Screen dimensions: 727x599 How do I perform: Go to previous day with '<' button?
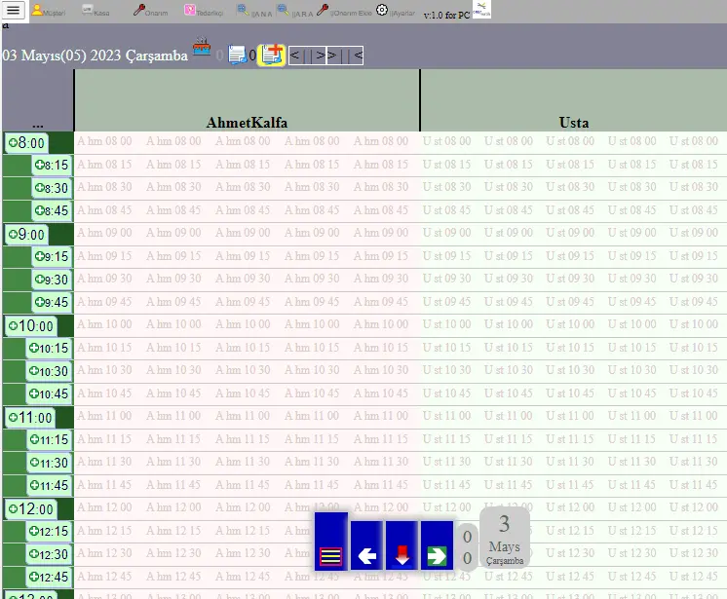point(295,56)
